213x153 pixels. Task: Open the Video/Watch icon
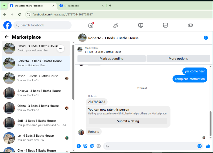(x=141, y=25)
